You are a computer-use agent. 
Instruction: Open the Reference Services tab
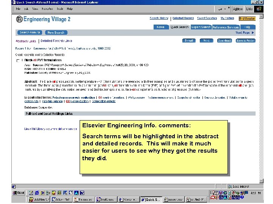[226, 27]
